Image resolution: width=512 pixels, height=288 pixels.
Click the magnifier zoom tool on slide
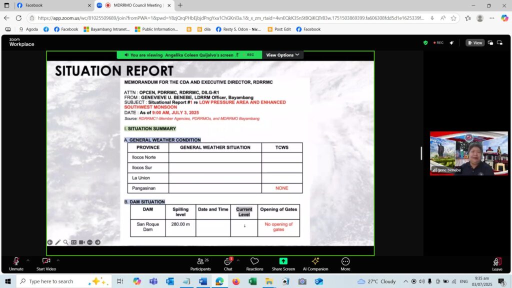pyautogui.click(x=65, y=242)
